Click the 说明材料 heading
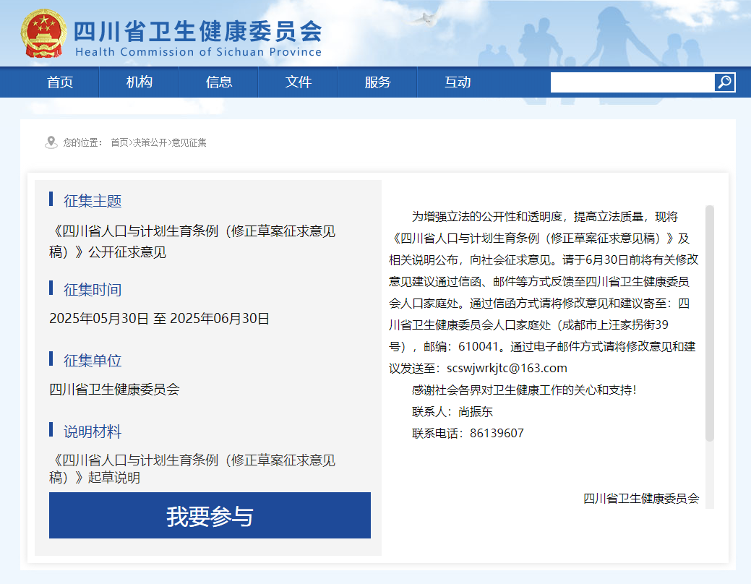This screenshot has height=584, width=751. pyautogui.click(x=93, y=431)
